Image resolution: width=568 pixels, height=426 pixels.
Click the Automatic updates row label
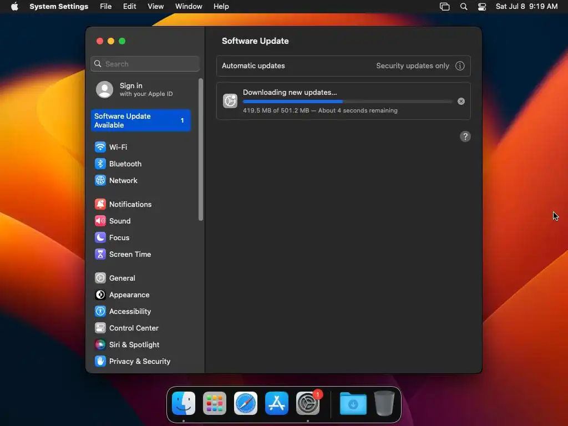tap(253, 66)
